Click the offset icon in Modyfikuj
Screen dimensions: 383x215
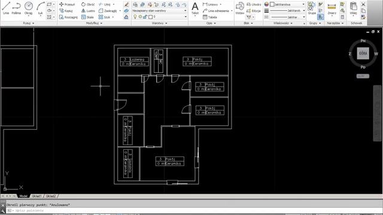[x=126, y=17]
